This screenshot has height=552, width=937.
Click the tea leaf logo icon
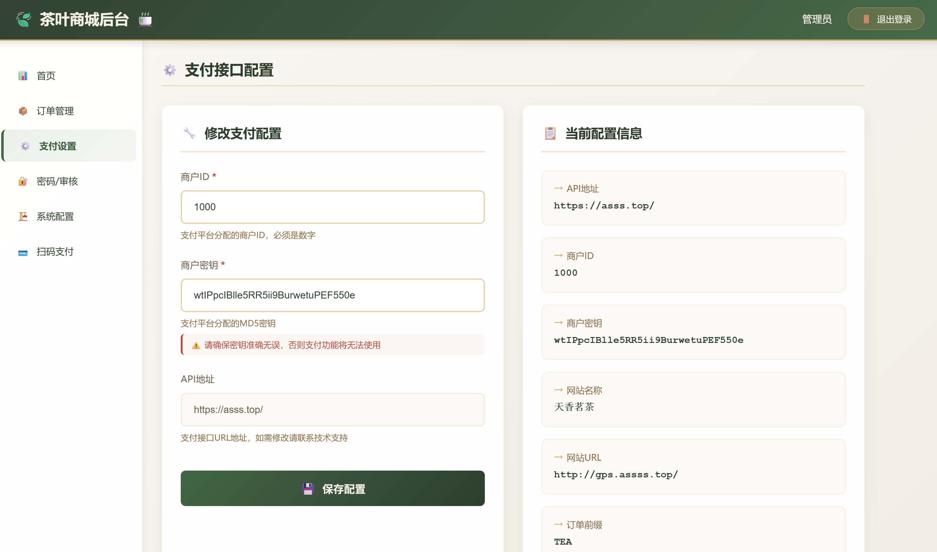pyautogui.click(x=23, y=19)
